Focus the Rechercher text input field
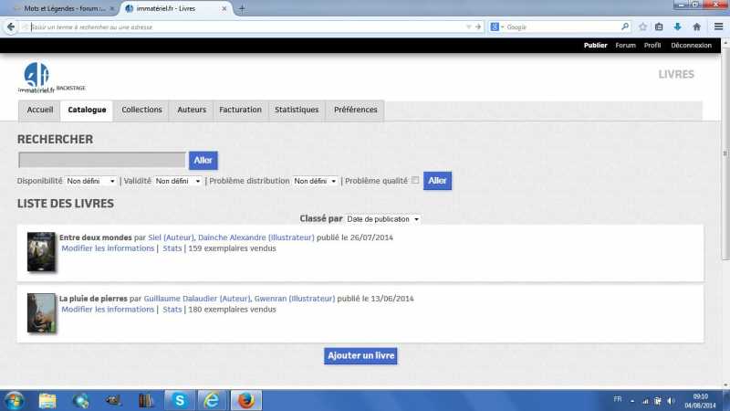Image resolution: width=730 pixels, height=411 pixels. coord(102,160)
